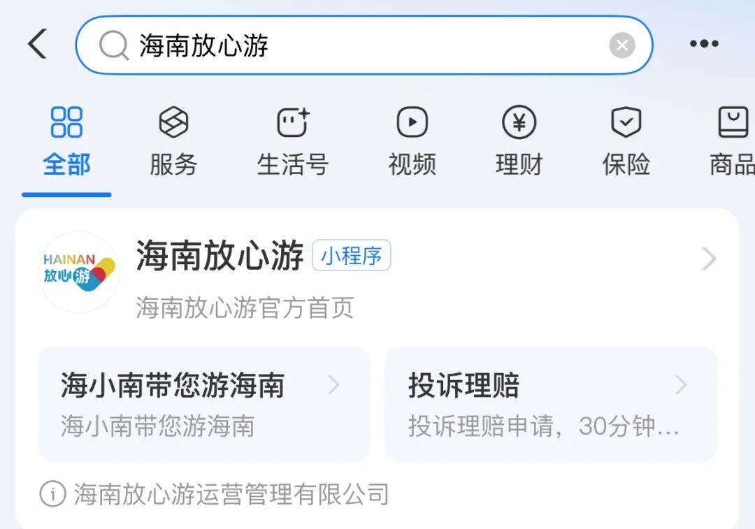The image size is (755, 529).
Task: Click the 投诉理赔 title
Action: 463,385
